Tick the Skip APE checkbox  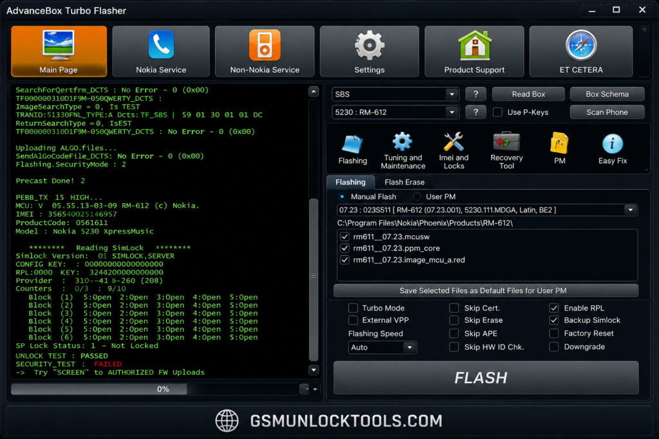click(x=454, y=333)
